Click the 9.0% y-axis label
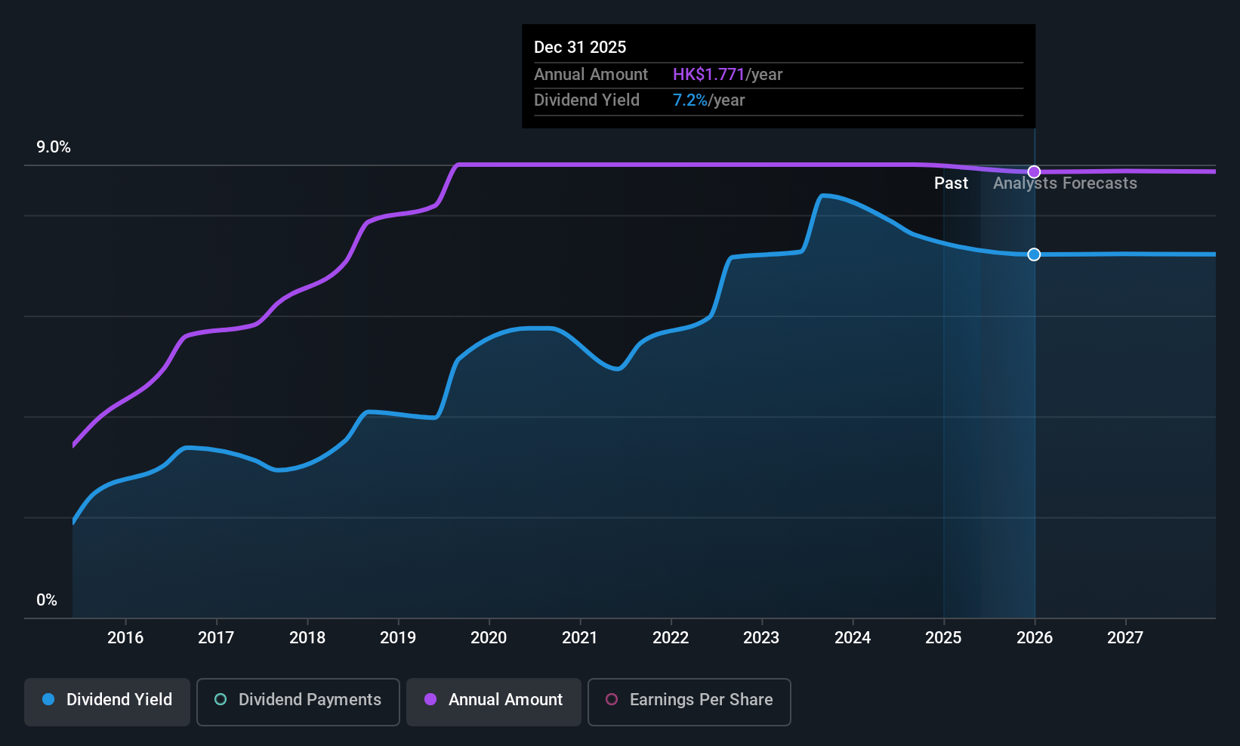The height and width of the screenshot is (746, 1240). 54,147
